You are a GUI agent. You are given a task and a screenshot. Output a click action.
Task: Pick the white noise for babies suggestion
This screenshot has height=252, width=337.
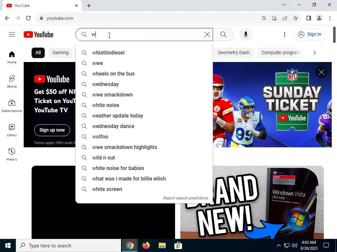(x=144, y=168)
